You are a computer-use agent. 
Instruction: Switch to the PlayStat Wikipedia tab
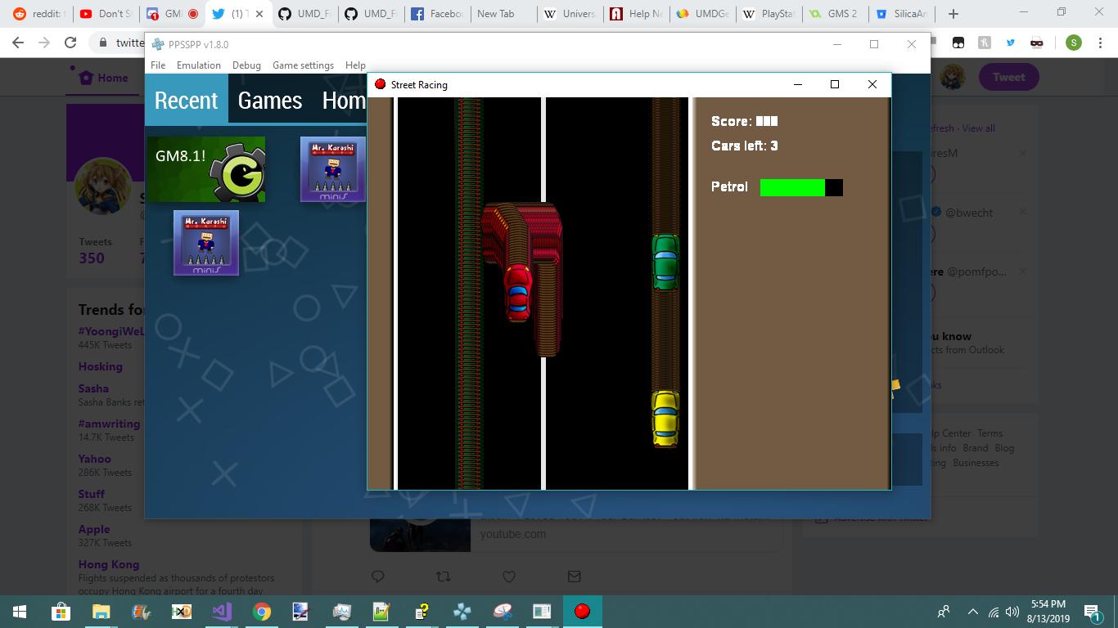767,14
